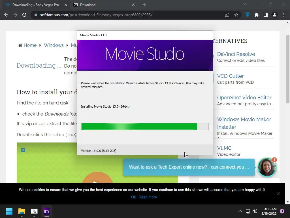Open the volume tray icon

click(x=255, y=211)
